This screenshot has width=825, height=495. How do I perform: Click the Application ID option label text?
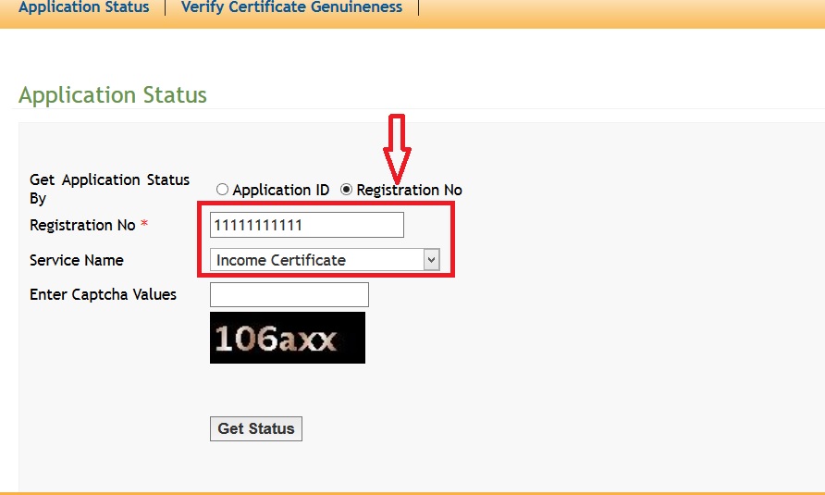(280, 190)
